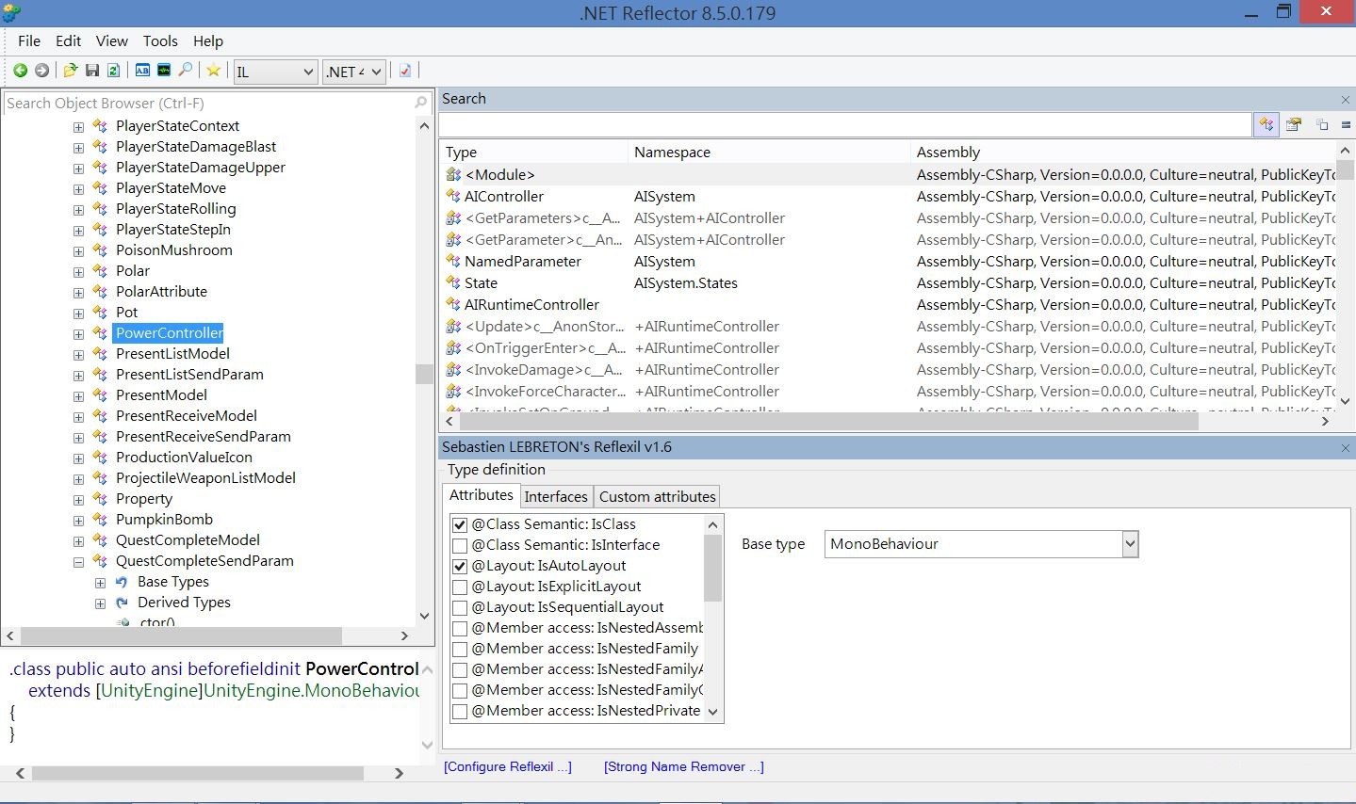Expand the PresentModel node

pyautogui.click(x=78, y=395)
